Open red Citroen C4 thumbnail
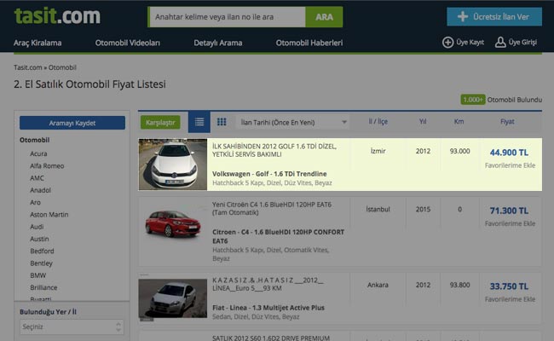554x341 pixels. click(x=173, y=223)
